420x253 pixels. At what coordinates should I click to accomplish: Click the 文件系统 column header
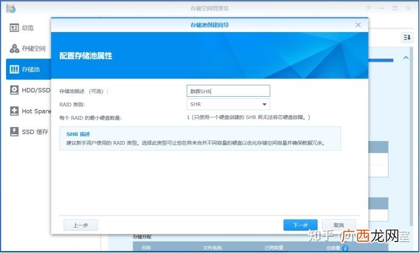tap(212, 248)
